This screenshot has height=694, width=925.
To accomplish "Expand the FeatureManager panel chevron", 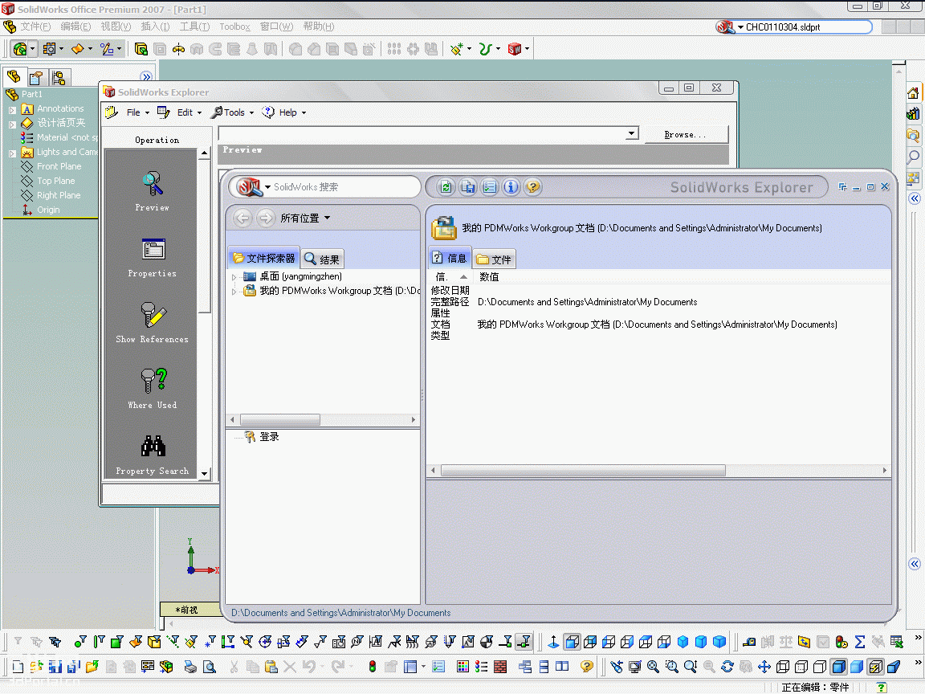I will (146, 76).
